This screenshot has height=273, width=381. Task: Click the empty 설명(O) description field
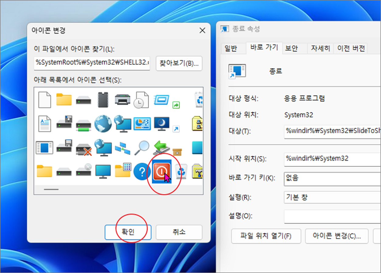(x=332, y=216)
